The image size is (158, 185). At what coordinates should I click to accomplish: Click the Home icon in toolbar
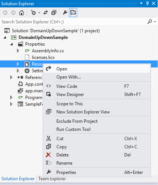[x=22, y=13]
